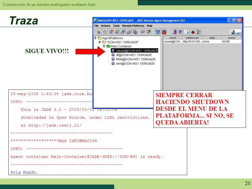Select agent ams@GON-WS1:1099/JADE
252x189 pixels.
[133, 64]
